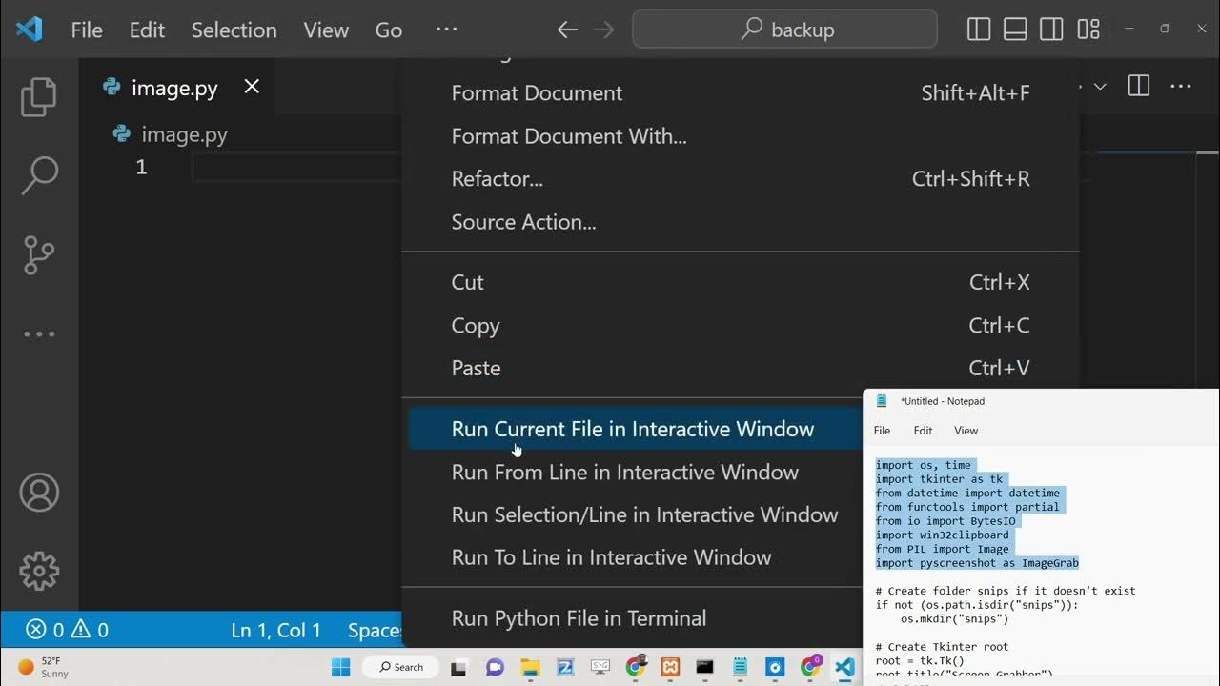Click the Split Editor icon
The width and height of the screenshot is (1220, 686).
(x=1138, y=87)
